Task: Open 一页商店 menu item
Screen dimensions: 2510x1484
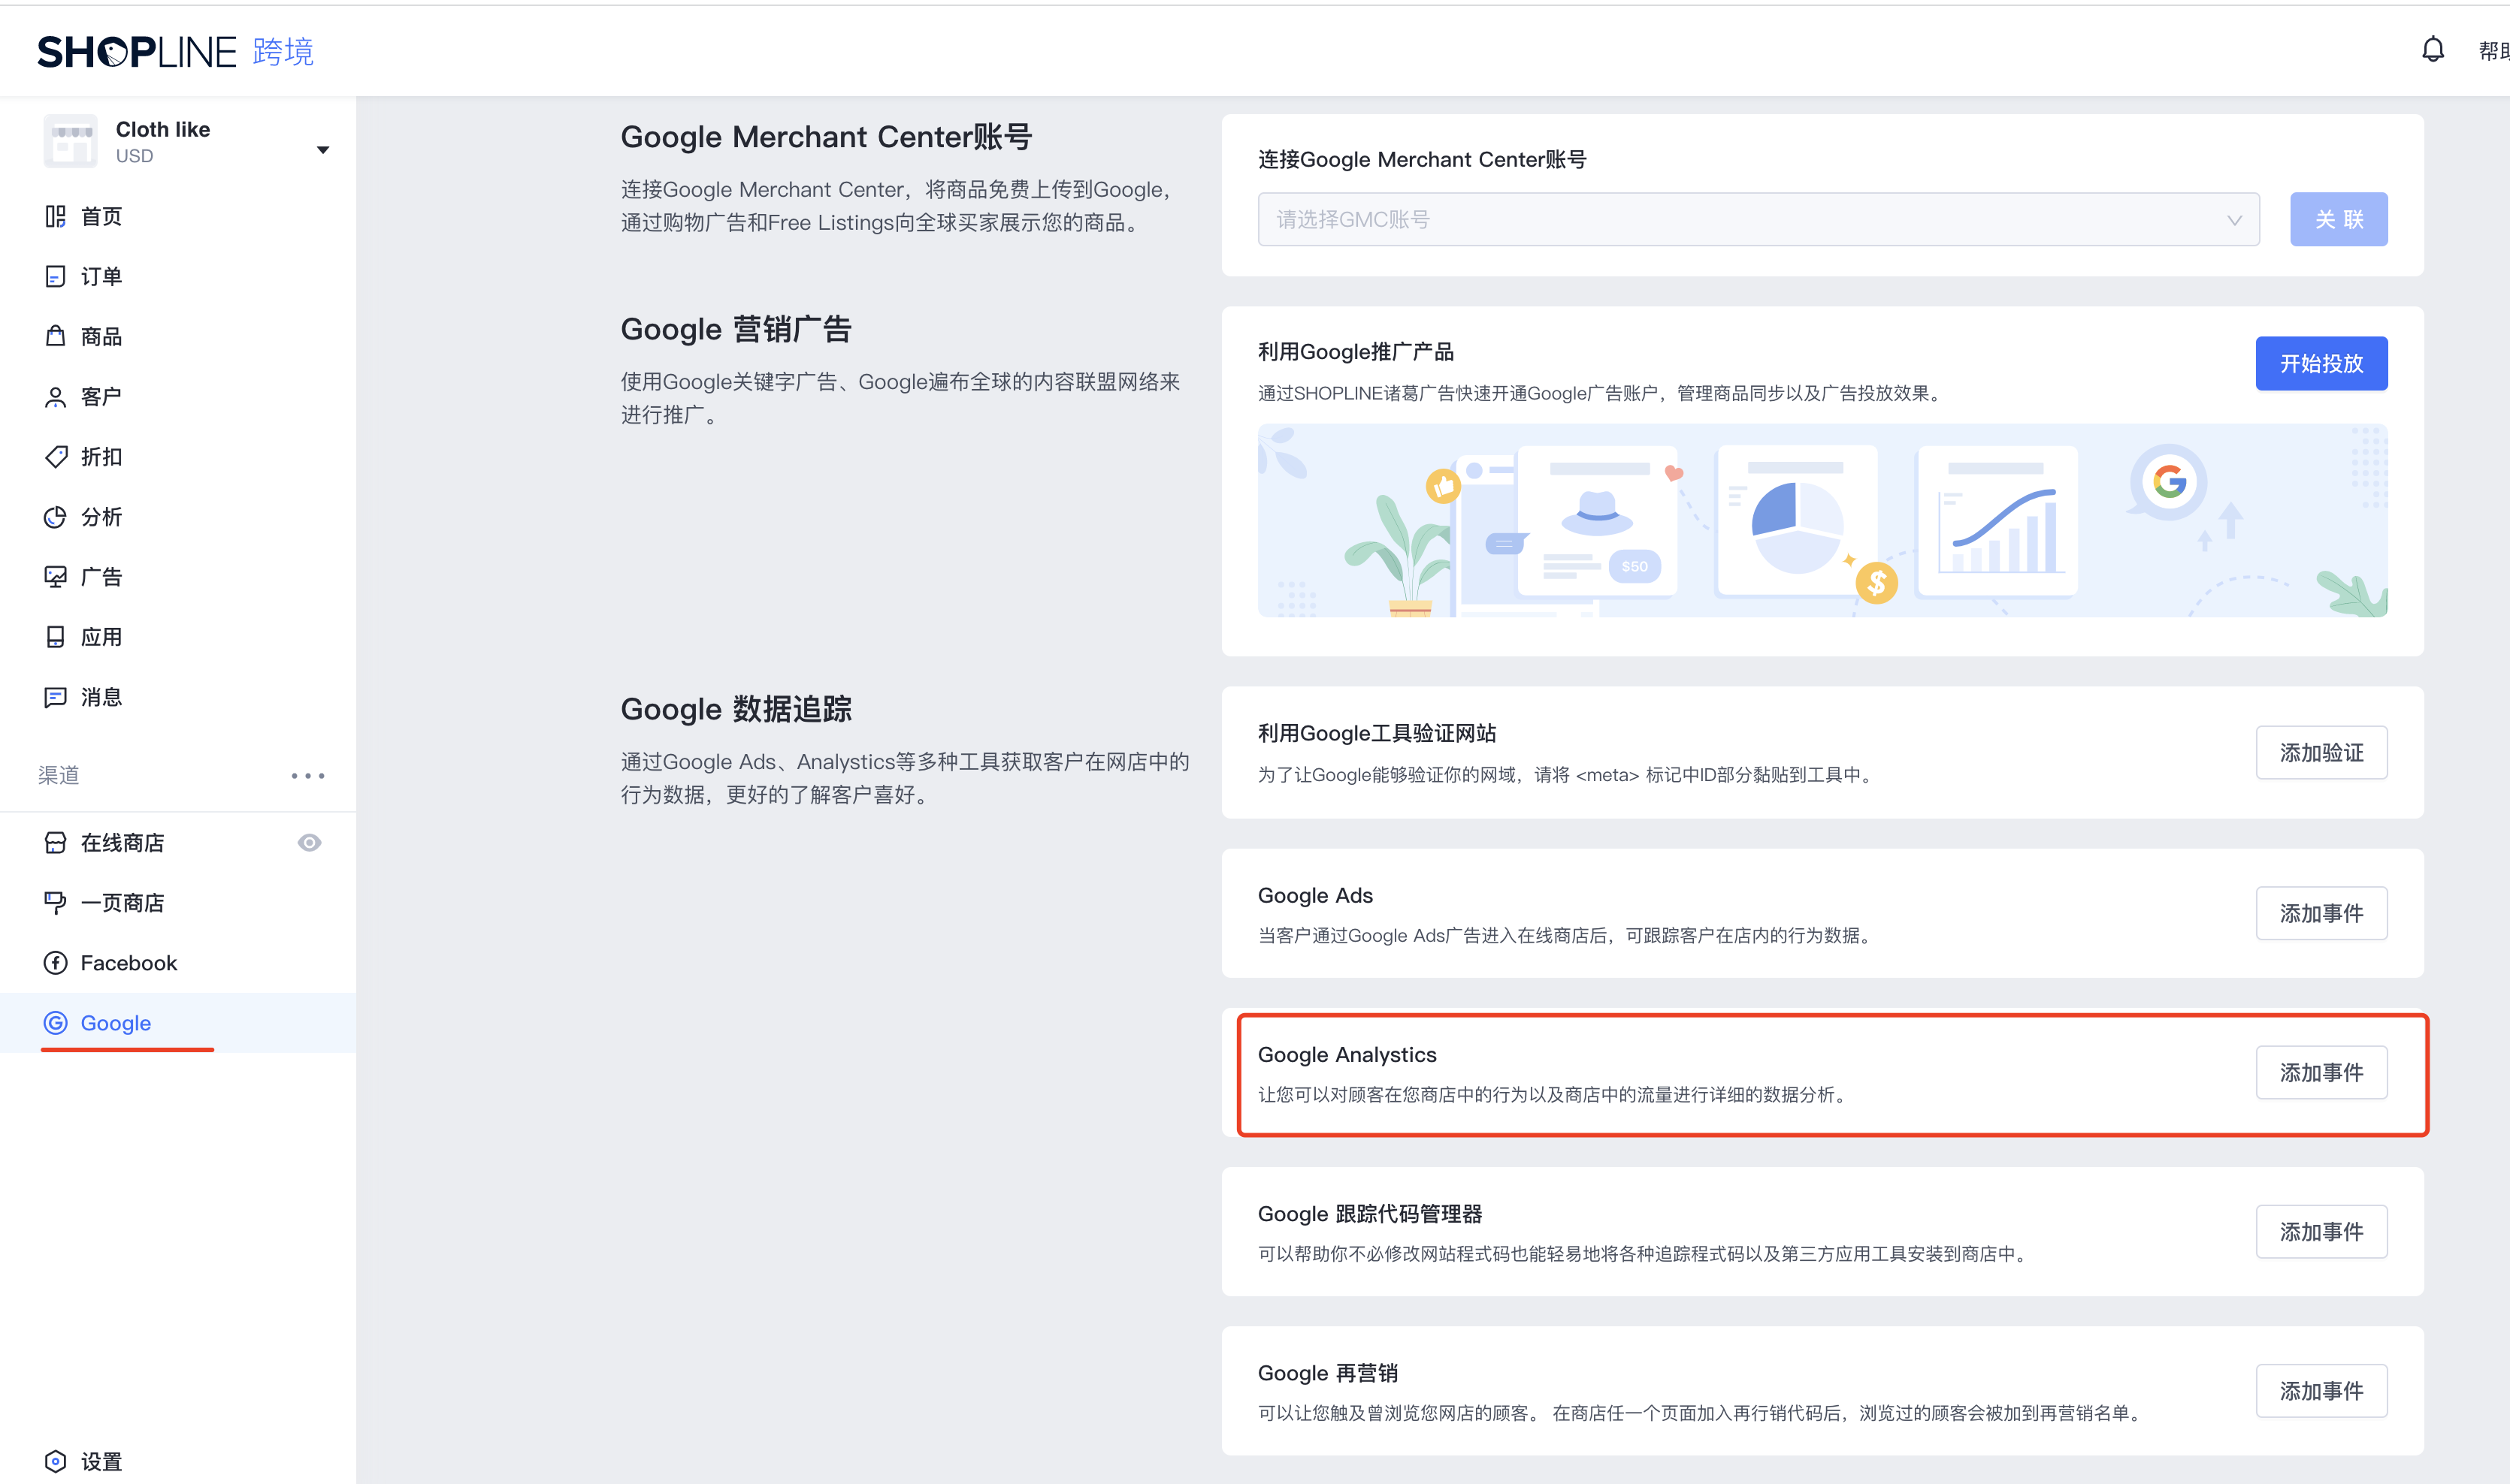Action: [x=122, y=903]
